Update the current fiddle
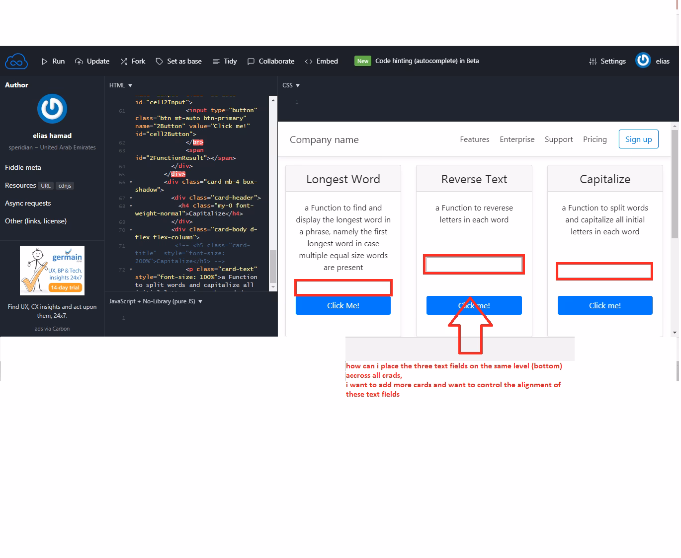 coord(92,61)
